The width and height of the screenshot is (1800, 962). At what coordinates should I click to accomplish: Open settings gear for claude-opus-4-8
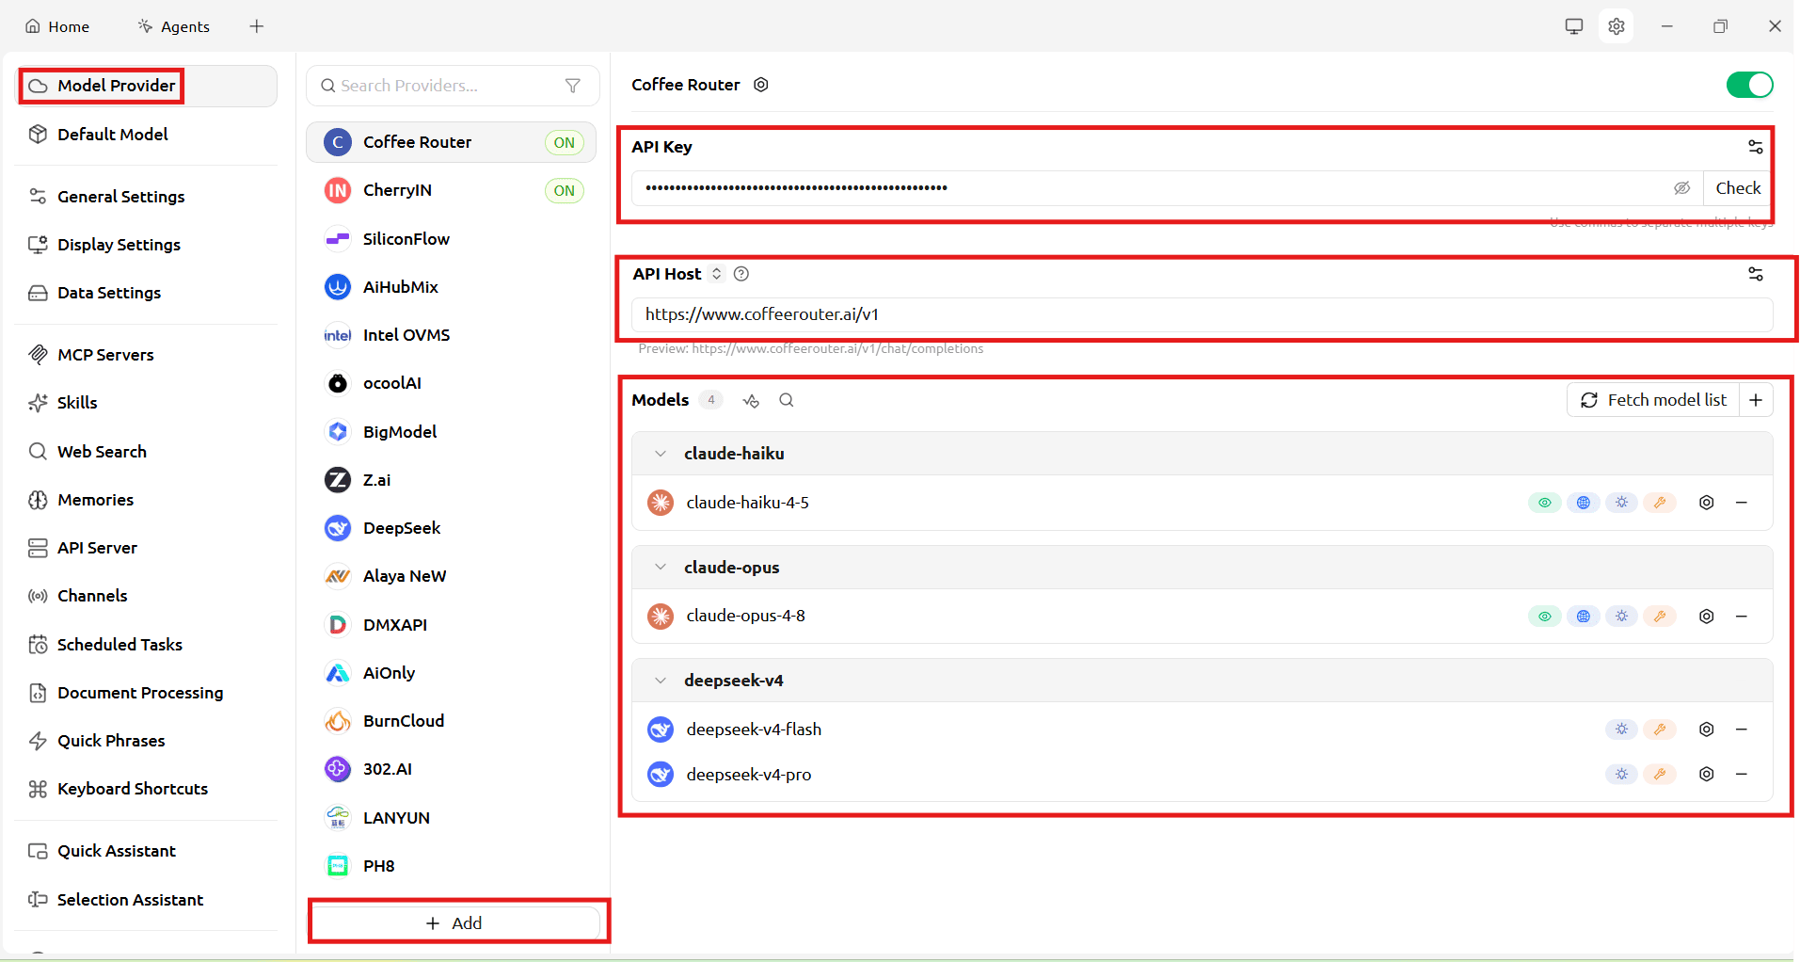click(1707, 617)
